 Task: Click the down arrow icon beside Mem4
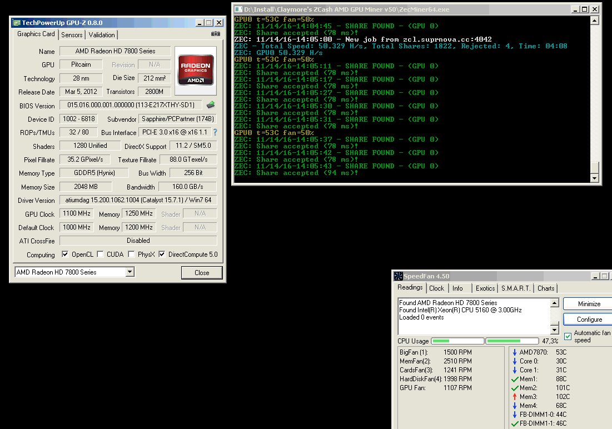pyautogui.click(x=514, y=406)
